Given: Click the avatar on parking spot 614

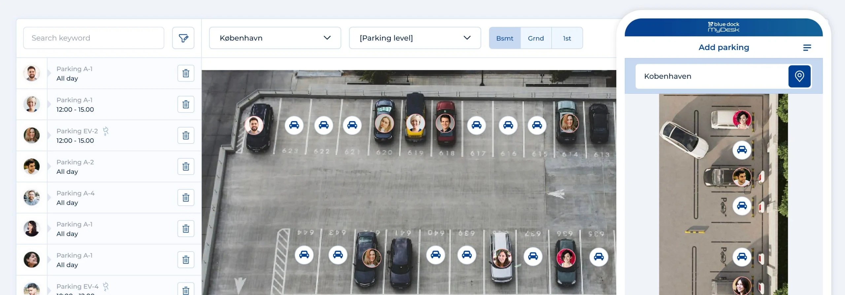Looking at the screenshot, I should (569, 123).
